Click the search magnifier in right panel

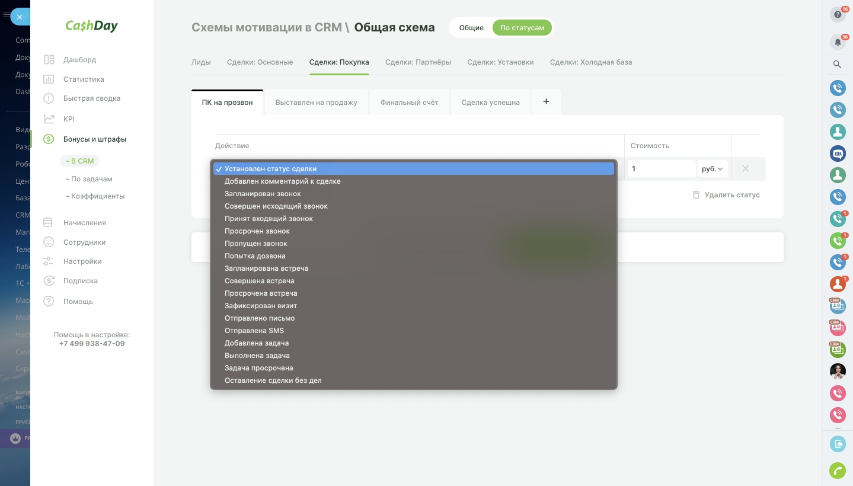coord(838,65)
